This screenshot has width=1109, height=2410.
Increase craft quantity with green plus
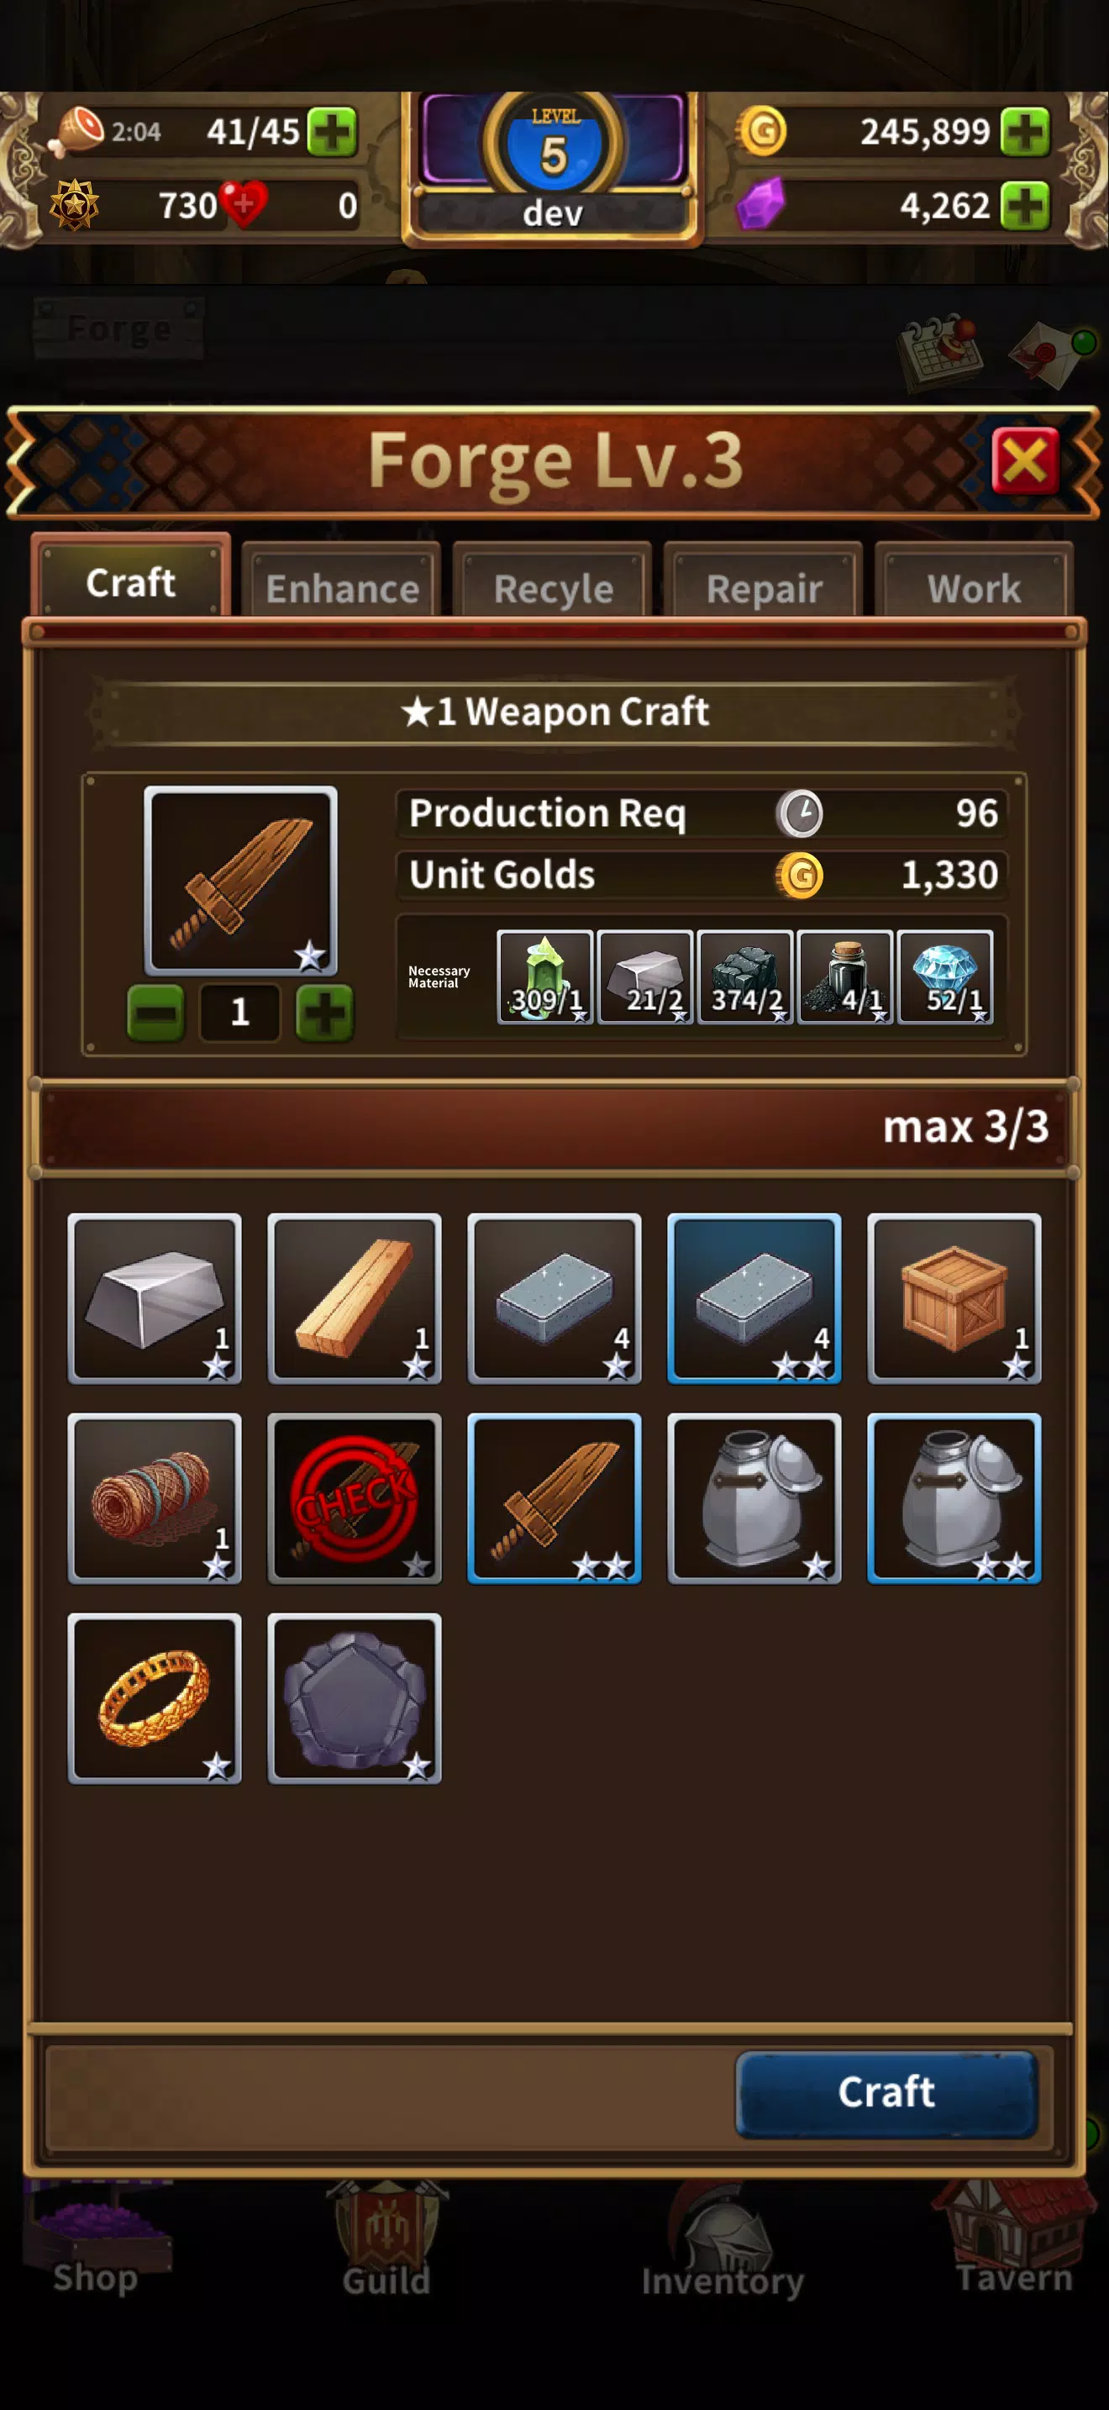pyautogui.click(x=324, y=1013)
